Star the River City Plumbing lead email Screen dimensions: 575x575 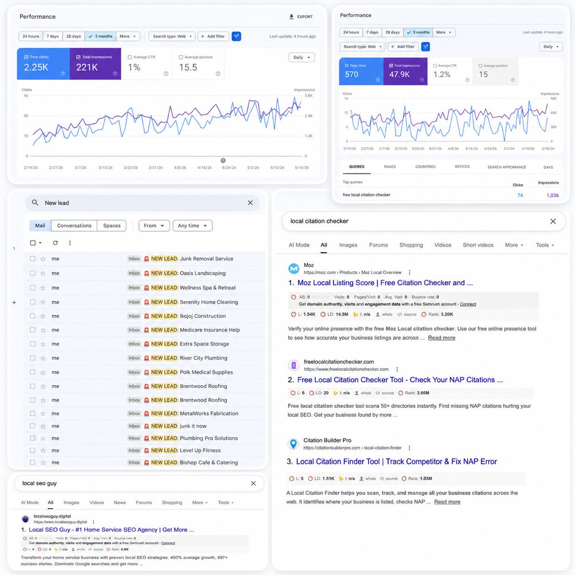coord(43,358)
